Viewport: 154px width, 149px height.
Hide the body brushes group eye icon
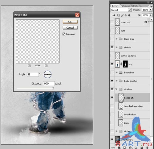(112, 81)
